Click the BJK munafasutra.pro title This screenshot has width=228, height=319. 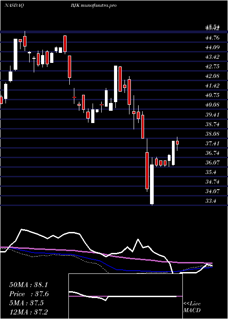coord(93,5)
